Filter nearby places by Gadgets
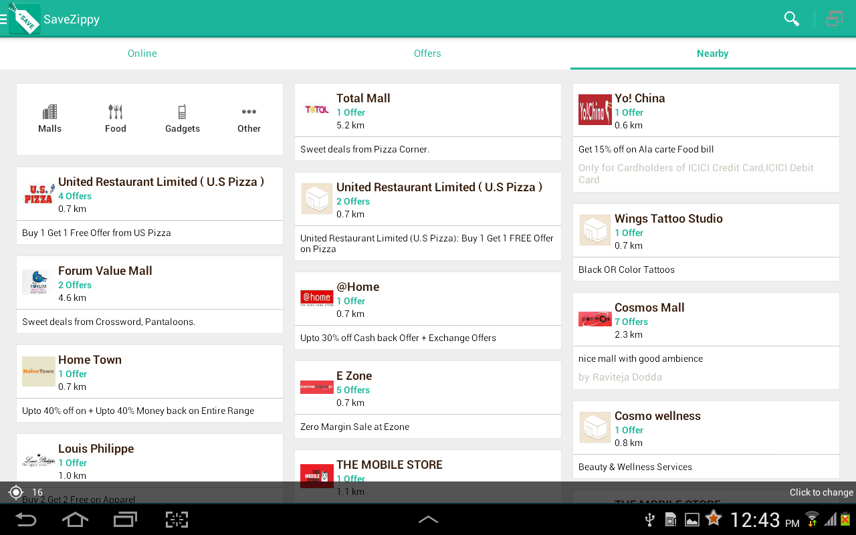Image resolution: width=856 pixels, height=535 pixels. pos(183,119)
